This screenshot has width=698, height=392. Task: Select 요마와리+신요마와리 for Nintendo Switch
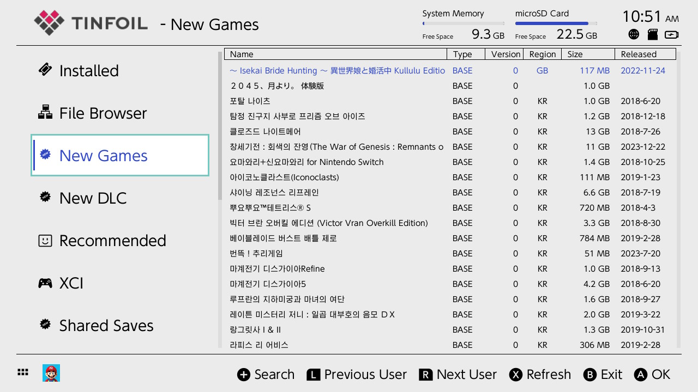pyautogui.click(x=450, y=162)
